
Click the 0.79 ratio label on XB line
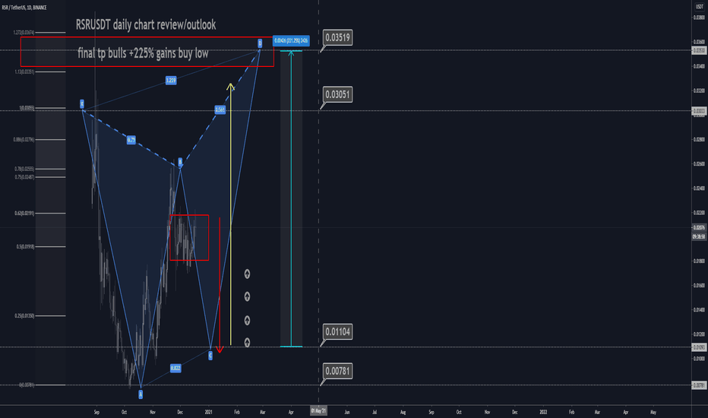(x=131, y=140)
